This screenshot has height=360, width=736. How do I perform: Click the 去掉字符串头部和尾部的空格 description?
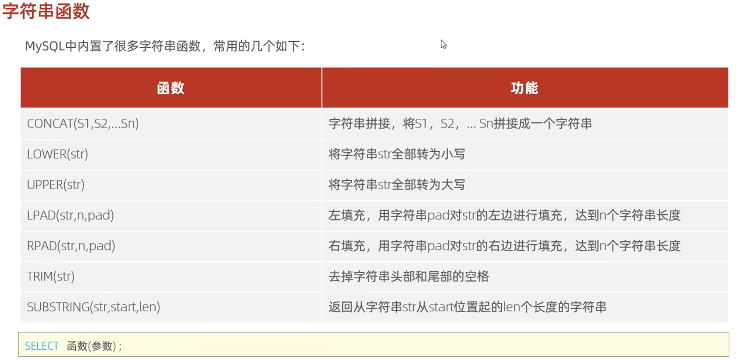tap(408, 276)
